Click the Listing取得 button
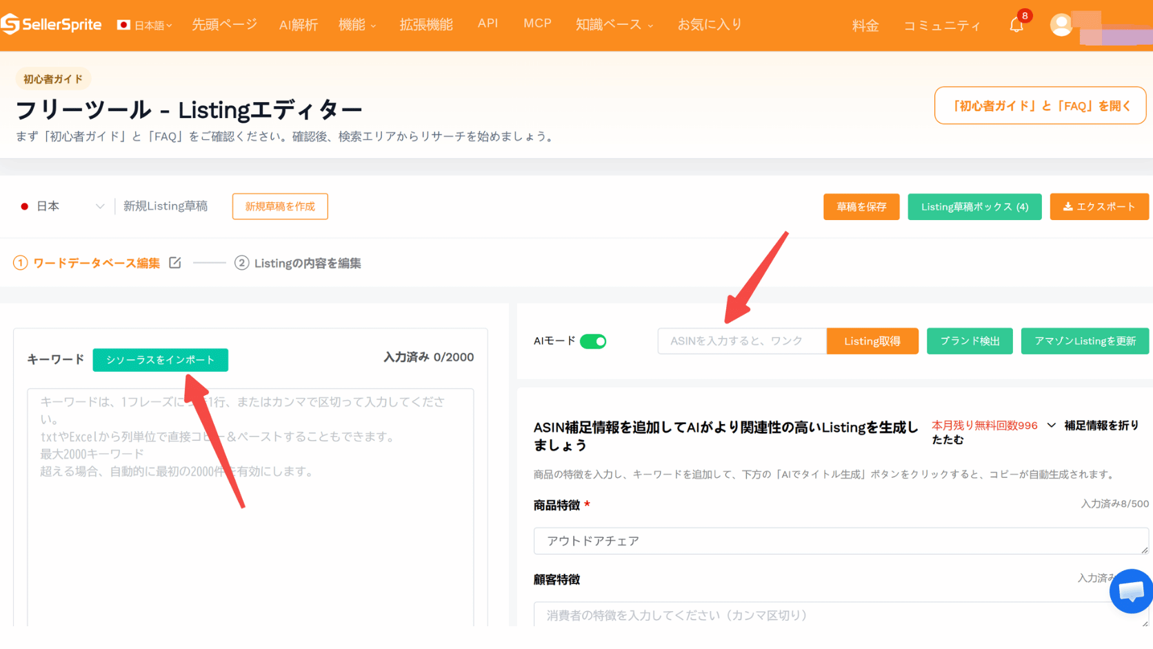This screenshot has width=1153, height=649. click(x=872, y=341)
